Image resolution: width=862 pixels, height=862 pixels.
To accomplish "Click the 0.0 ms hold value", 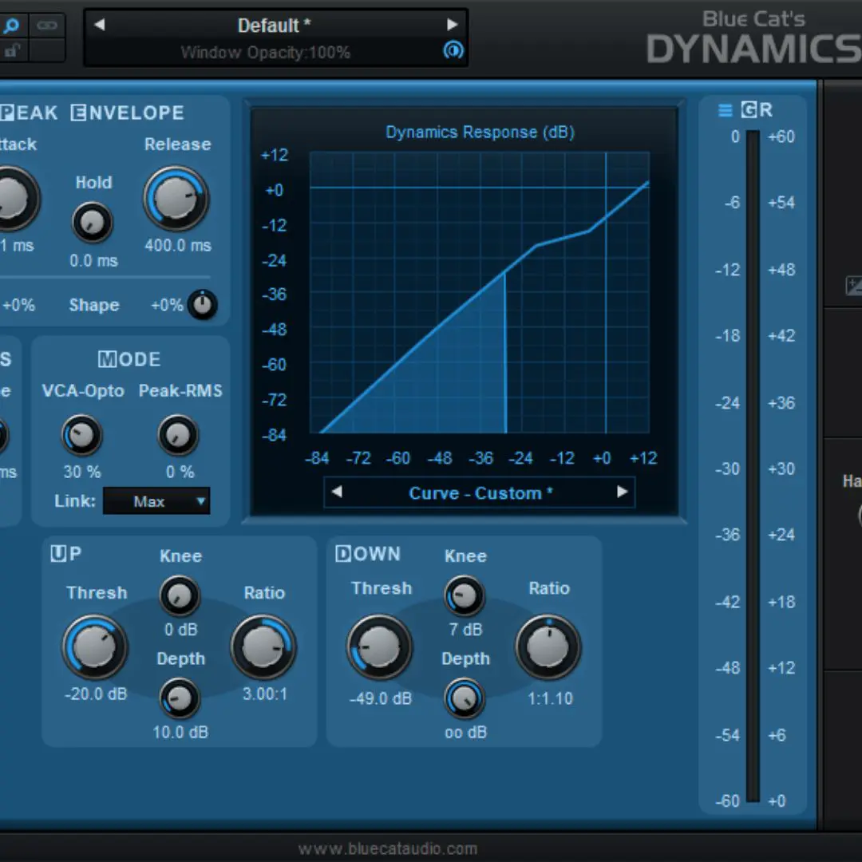I will pos(93,260).
